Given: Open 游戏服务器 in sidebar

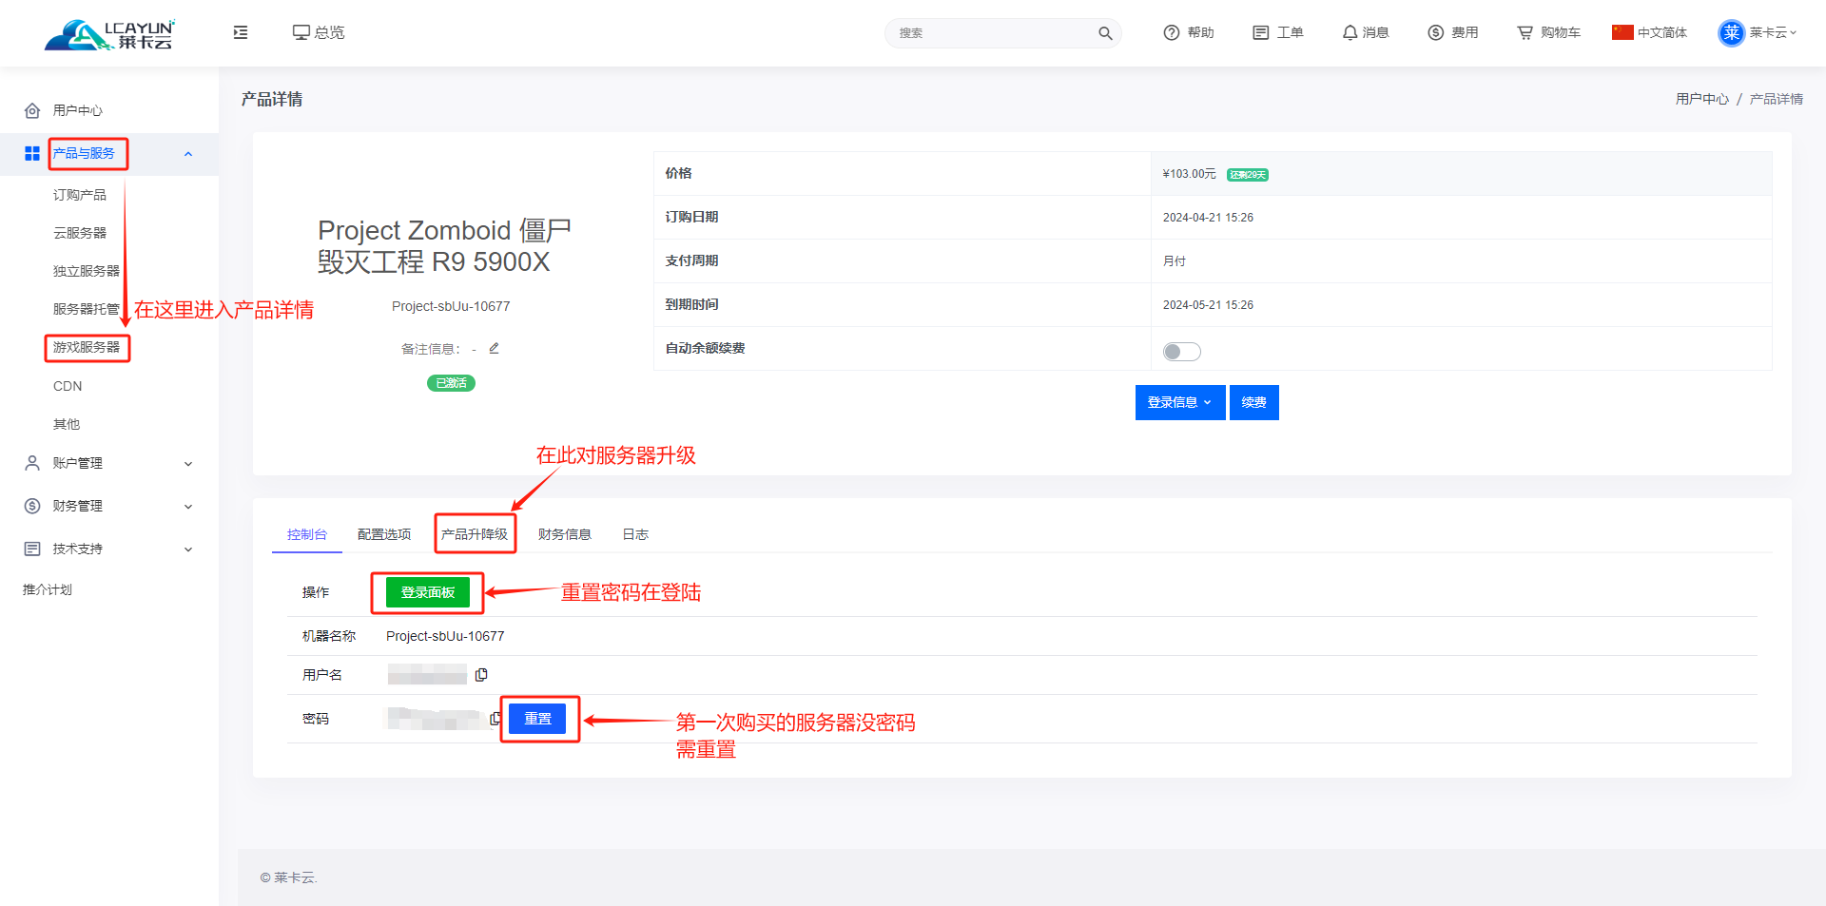Looking at the screenshot, I should [x=87, y=347].
